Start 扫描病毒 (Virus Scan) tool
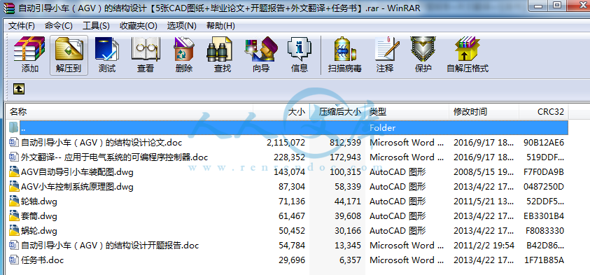 pyautogui.click(x=344, y=55)
